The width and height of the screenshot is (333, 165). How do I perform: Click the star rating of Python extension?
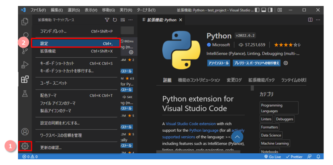click(286, 45)
